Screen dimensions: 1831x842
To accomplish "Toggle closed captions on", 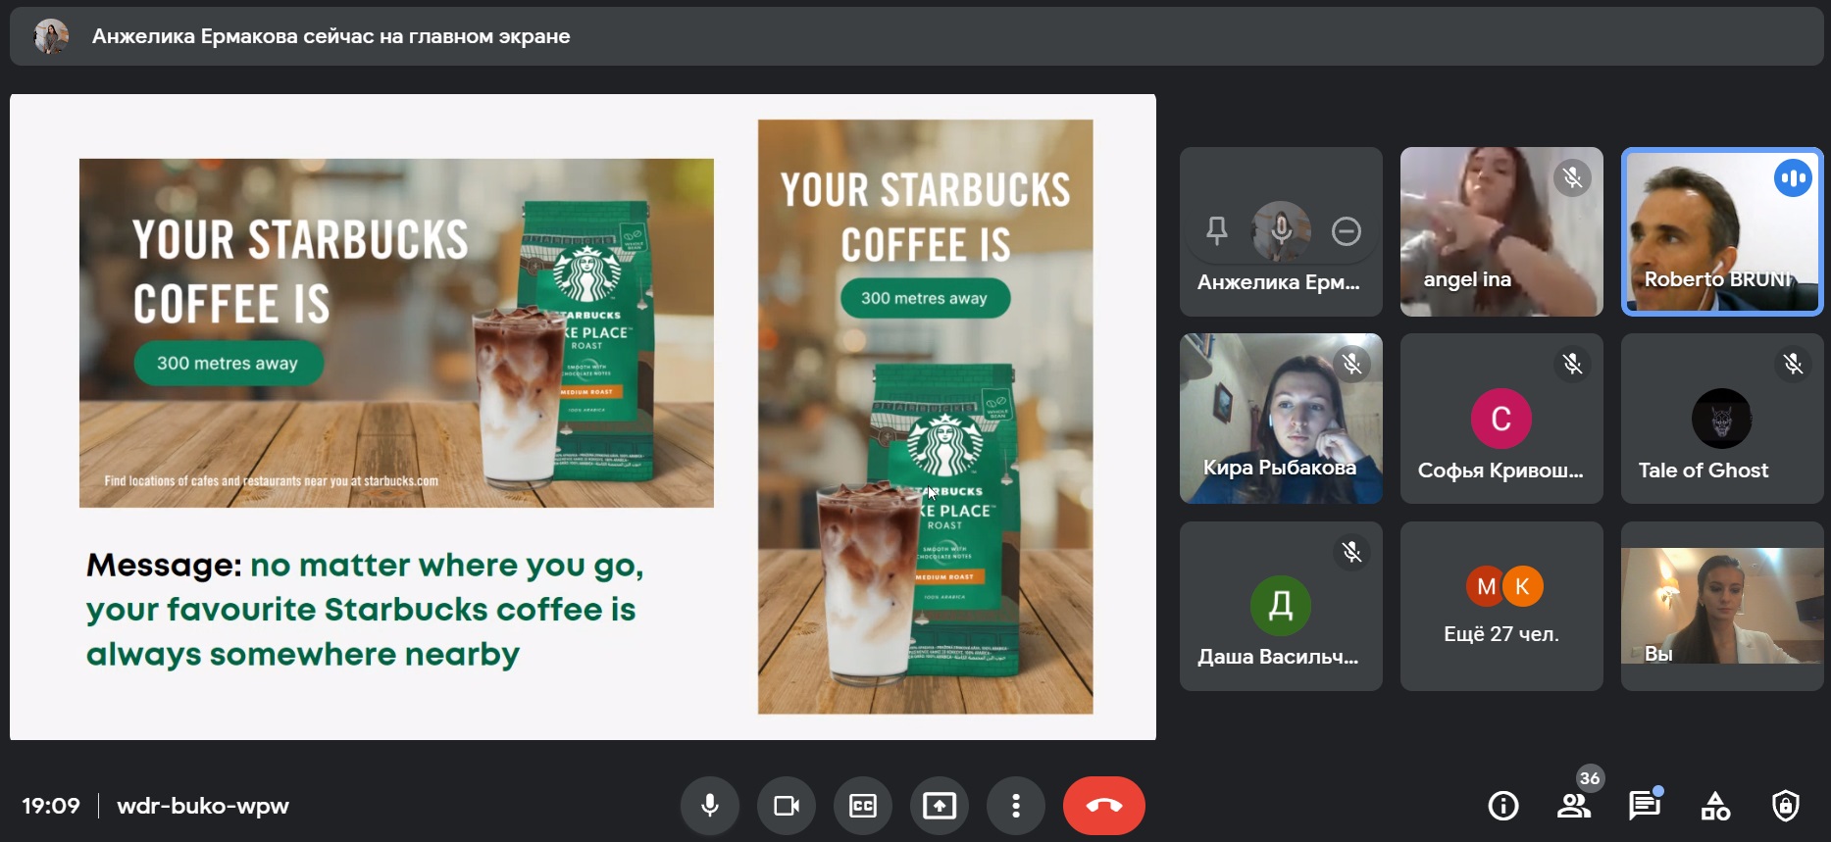I will pyautogui.click(x=863, y=806).
